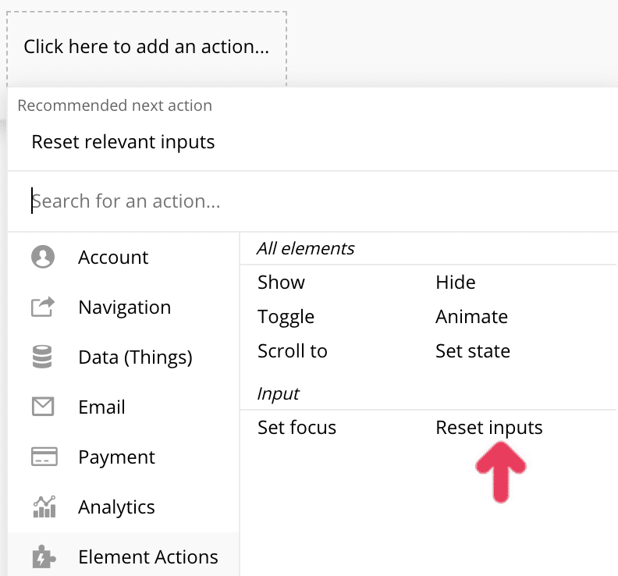This screenshot has height=576, width=618.
Task: Choose the Show element action
Action: pos(281,283)
